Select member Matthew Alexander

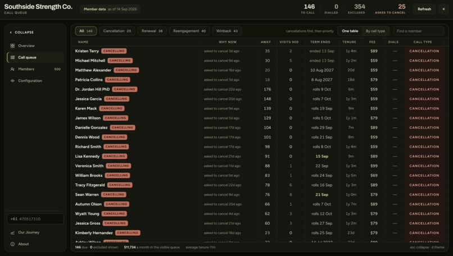point(93,70)
